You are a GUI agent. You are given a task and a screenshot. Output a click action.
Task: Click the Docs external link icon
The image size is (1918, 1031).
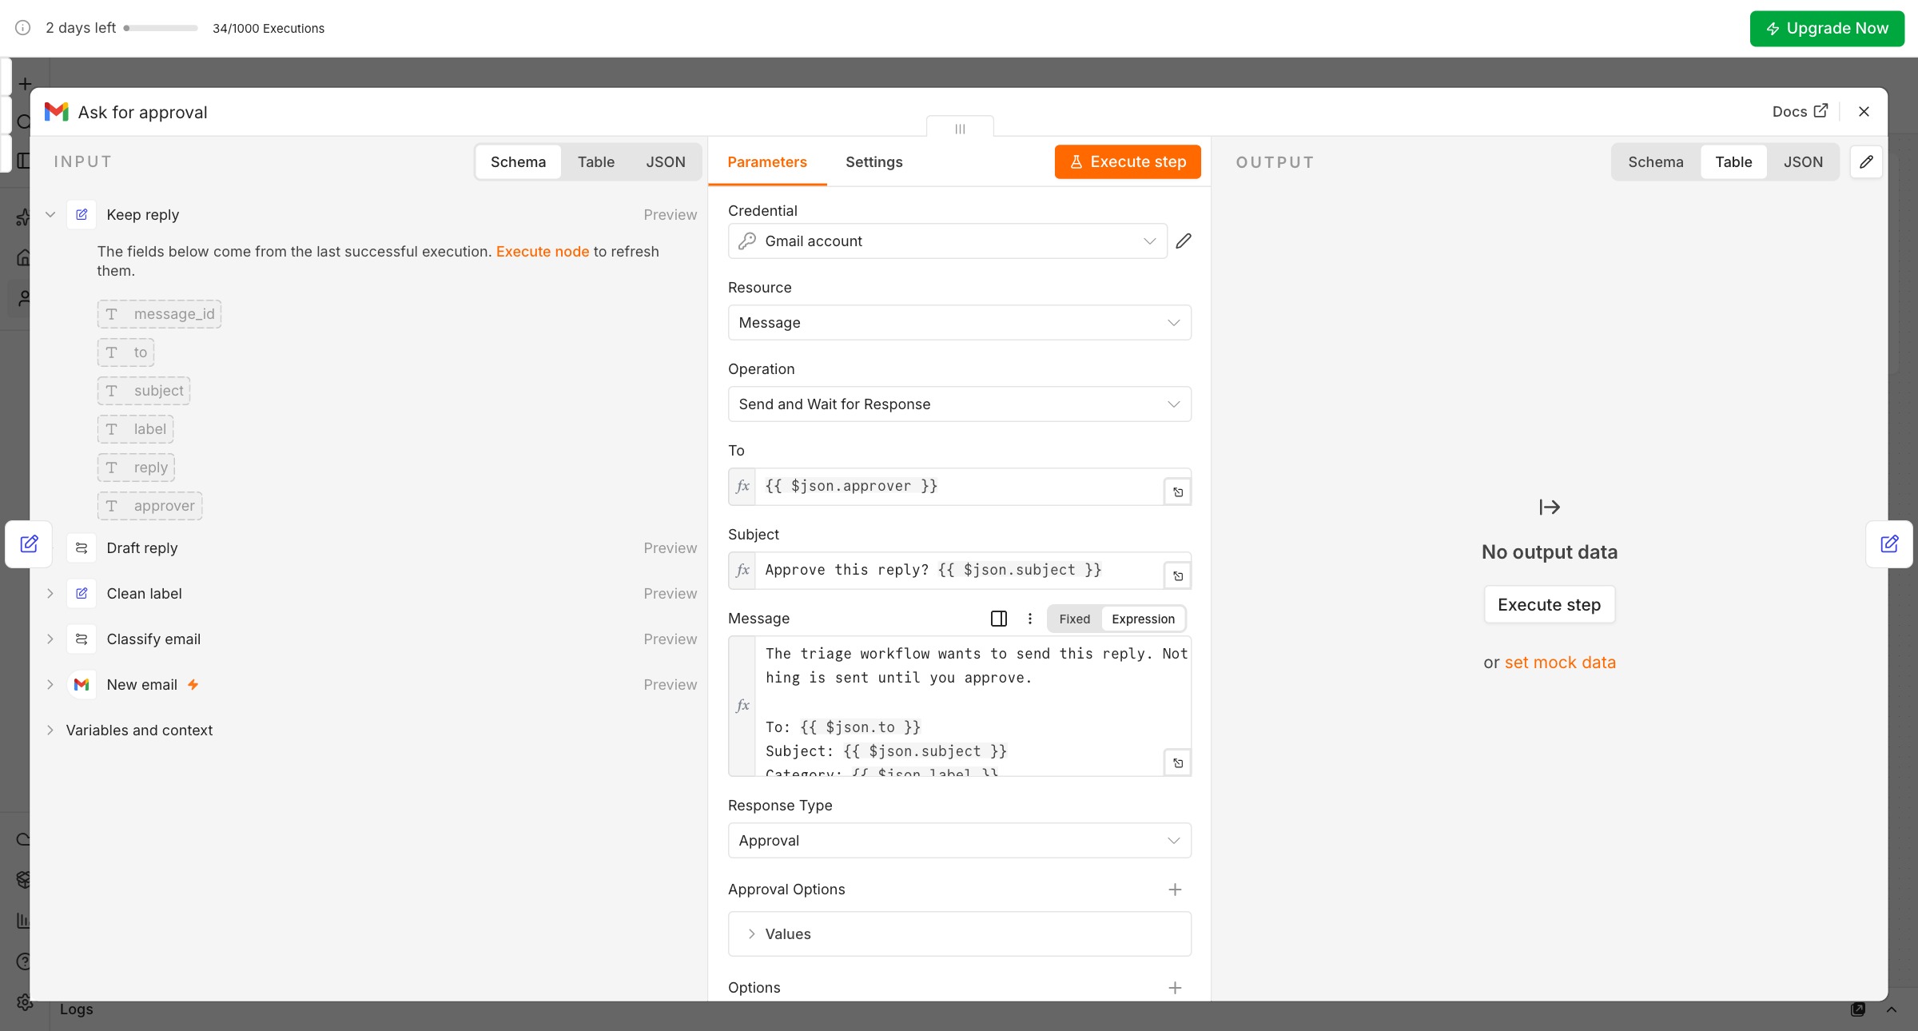click(1821, 111)
